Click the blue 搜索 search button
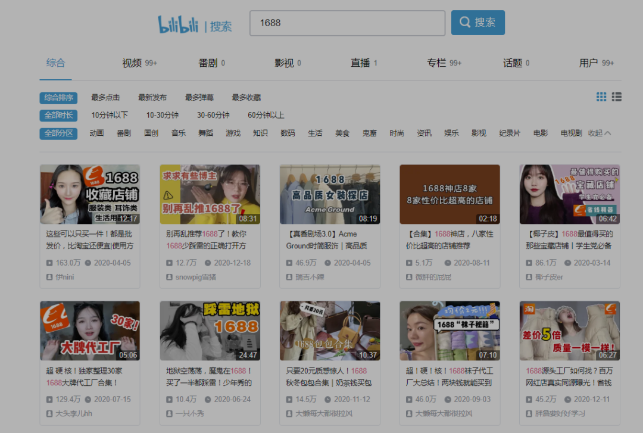Viewport: 643px width, 433px height. tap(477, 23)
